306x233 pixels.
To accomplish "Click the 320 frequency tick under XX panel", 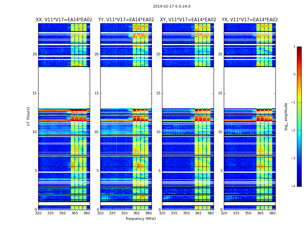I will [x=38, y=213].
